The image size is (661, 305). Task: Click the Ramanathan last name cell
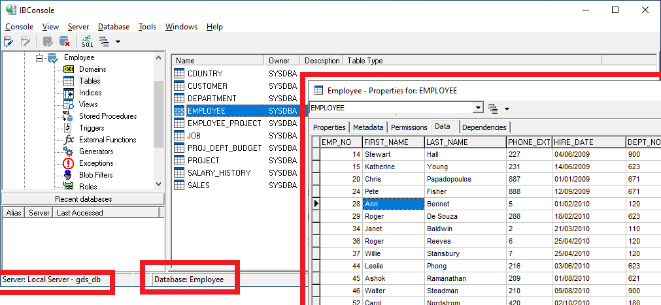click(x=465, y=278)
